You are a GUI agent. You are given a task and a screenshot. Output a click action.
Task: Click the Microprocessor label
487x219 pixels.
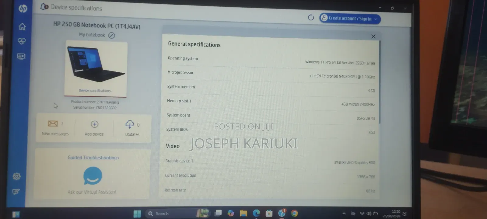point(180,72)
